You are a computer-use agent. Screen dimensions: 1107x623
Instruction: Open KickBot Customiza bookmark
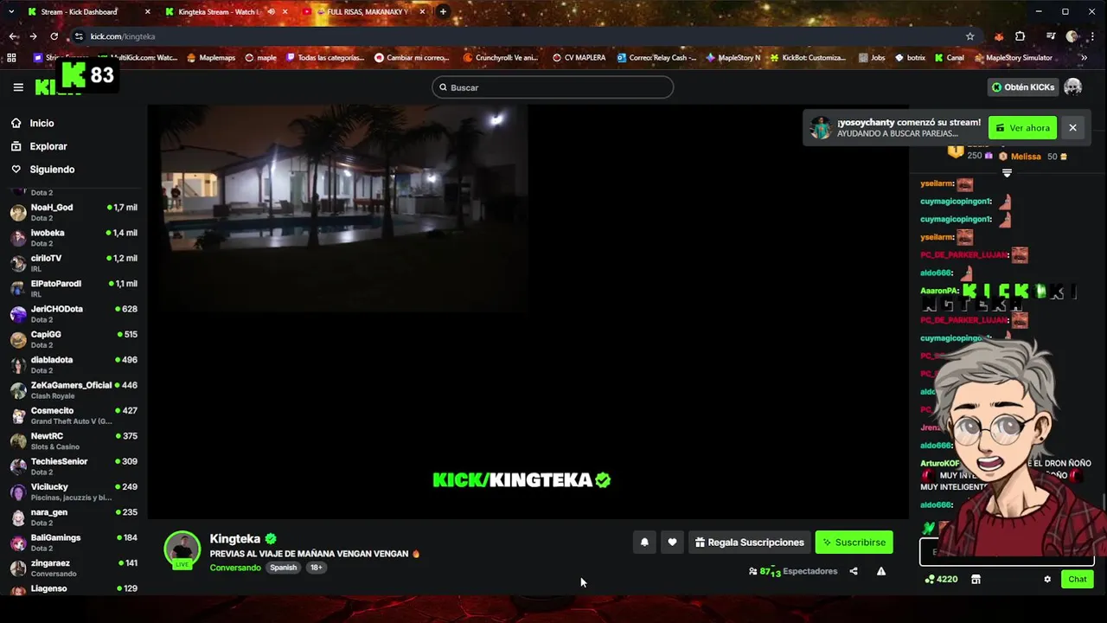click(x=808, y=58)
